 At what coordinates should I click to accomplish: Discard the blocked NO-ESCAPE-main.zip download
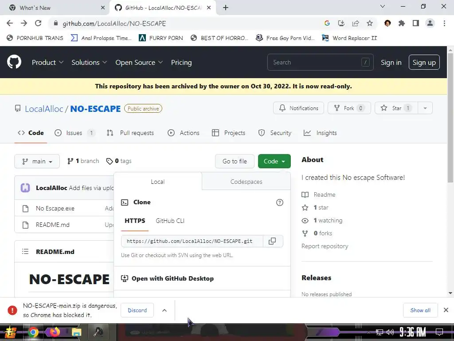pyautogui.click(x=137, y=310)
